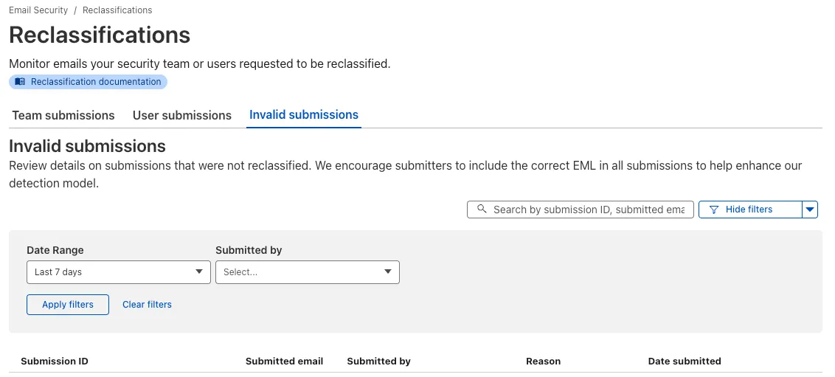Click the search by submission ID field

pyautogui.click(x=589, y=210)
